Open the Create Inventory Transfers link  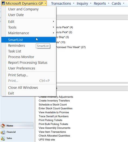click(54, 101)
